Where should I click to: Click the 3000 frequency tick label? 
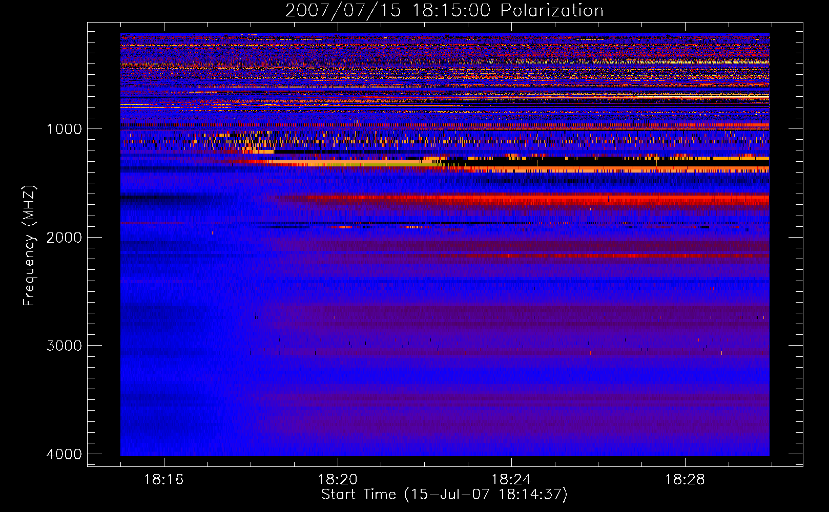64,346
